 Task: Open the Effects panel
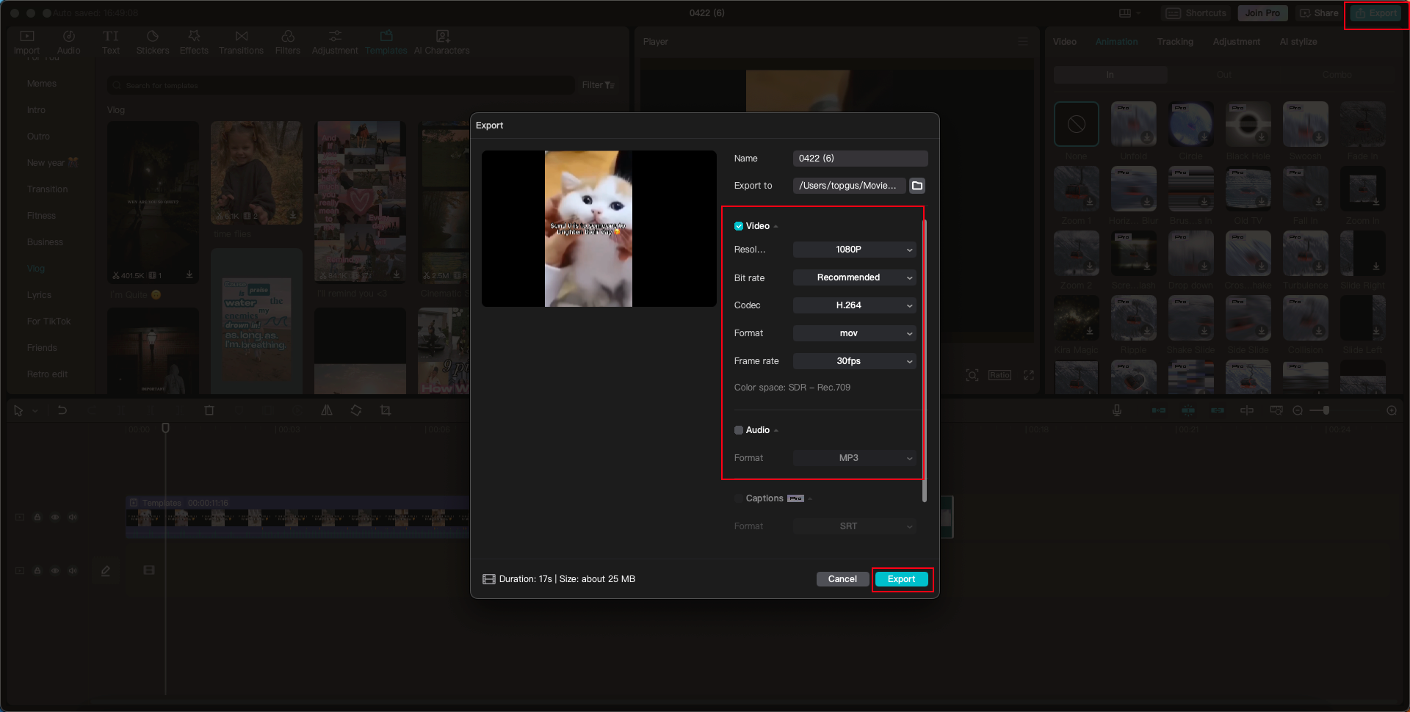194,42
